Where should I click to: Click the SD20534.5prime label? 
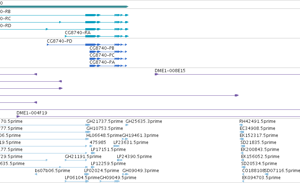pyautogui.click(x=259, y=164)
